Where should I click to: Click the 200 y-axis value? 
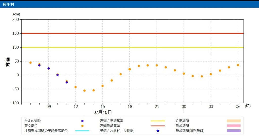15,19
